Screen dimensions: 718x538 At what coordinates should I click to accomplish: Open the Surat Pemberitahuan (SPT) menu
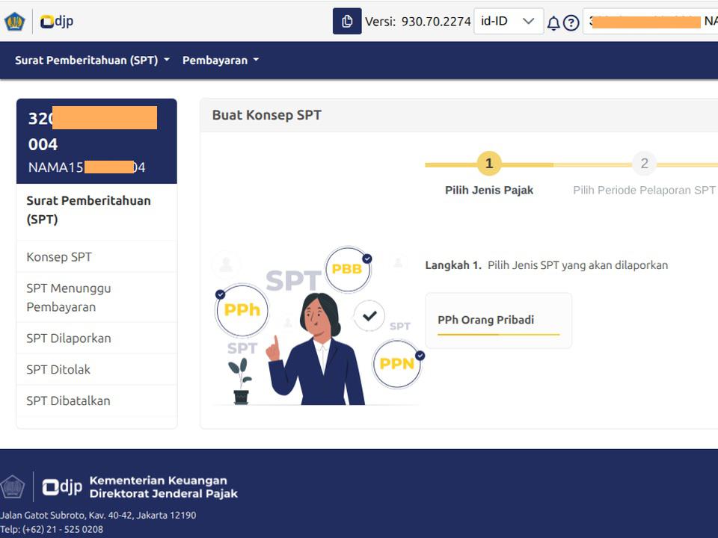[x=92, y=61]
